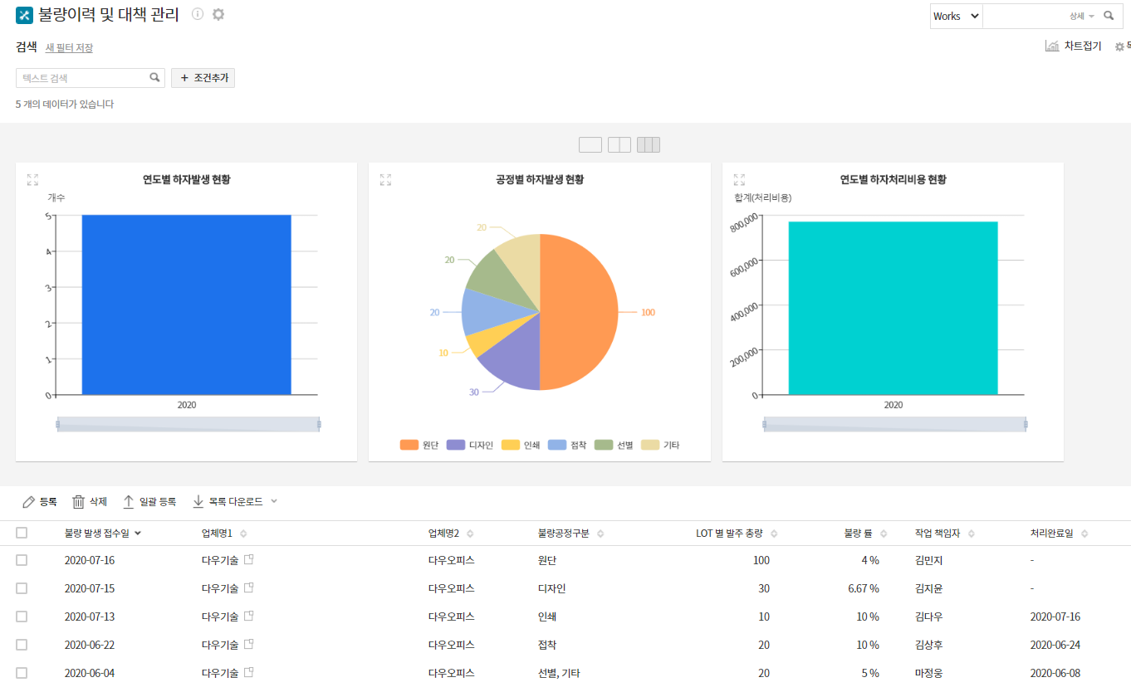Open the 다우기술 detail icon in 2020-06-22 row
Image resolution: width=1131 pixels, height=697 pixels.
(248, 645)
